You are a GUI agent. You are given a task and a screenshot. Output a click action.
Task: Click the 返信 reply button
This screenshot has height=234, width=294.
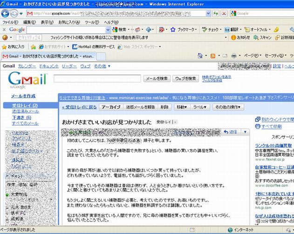coord(231,132)
